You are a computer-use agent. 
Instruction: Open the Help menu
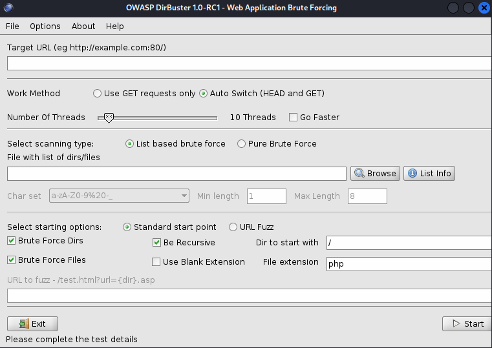[x=115, y=26]
